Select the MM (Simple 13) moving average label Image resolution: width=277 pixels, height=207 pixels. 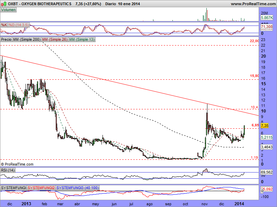[82, 39]
